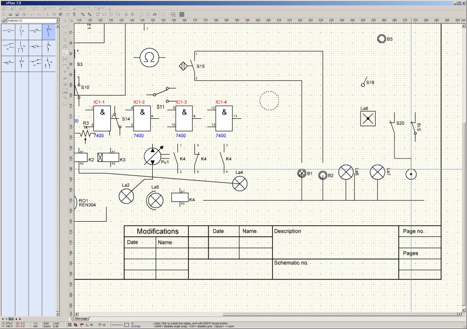
Task: Toggle the red snap icon in status bar
Action: 75,324
